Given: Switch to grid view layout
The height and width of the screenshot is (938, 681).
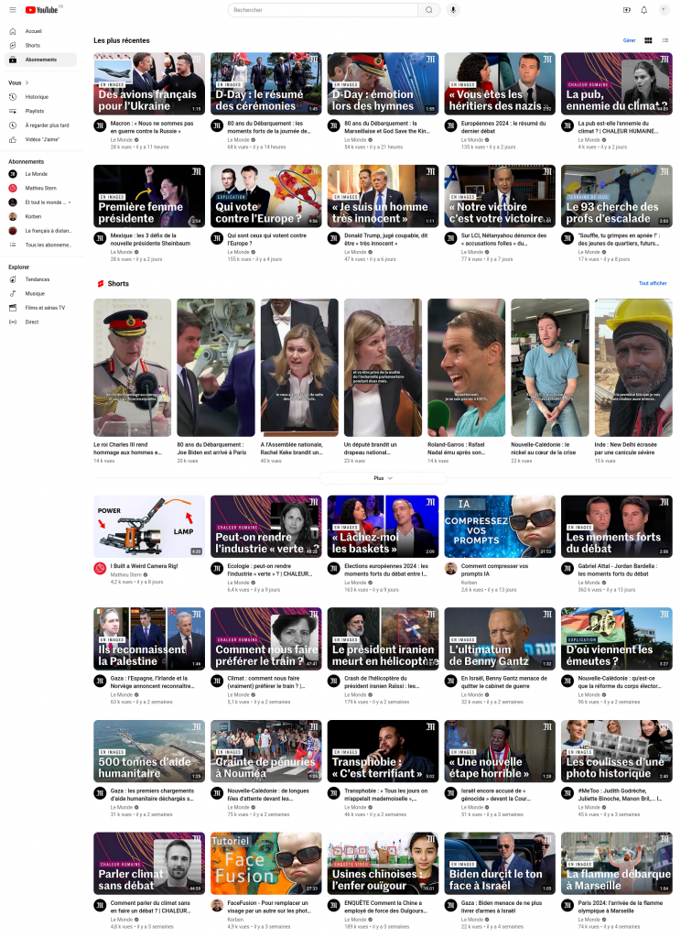Looking at the screenshot, I should coord(648,40).
